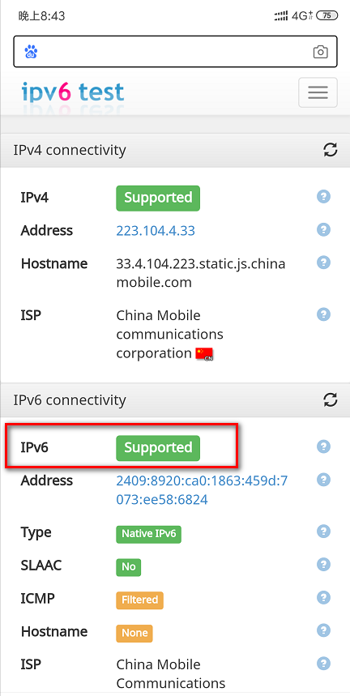
Task: Open the IPv6 address 2409:8920 link
Action: click(202, 490)
